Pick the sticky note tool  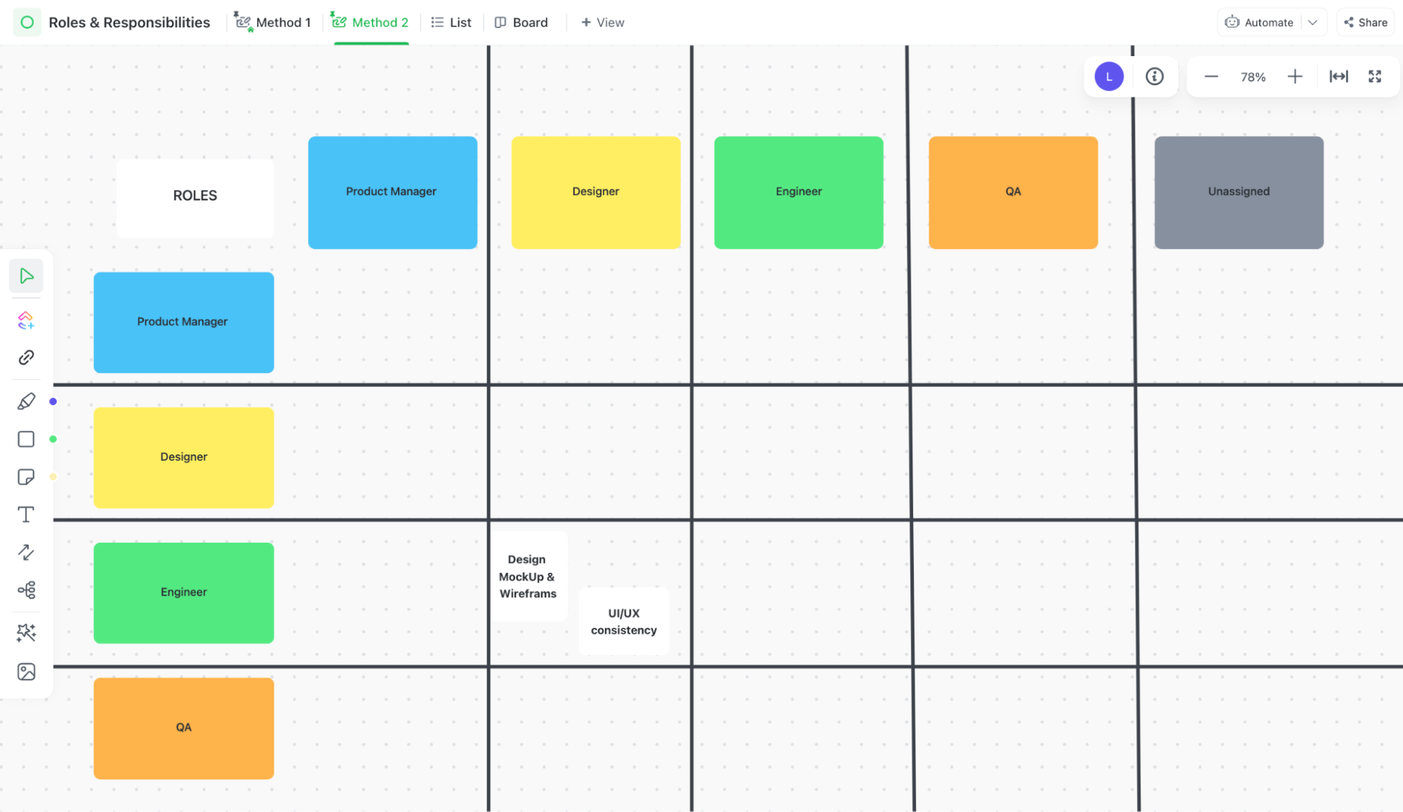click(26, 477)
